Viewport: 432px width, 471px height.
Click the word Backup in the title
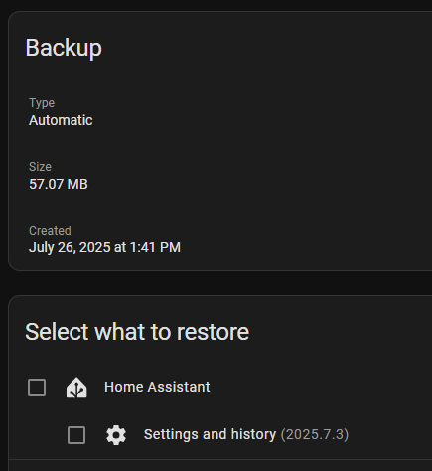(x=64, y=48)
